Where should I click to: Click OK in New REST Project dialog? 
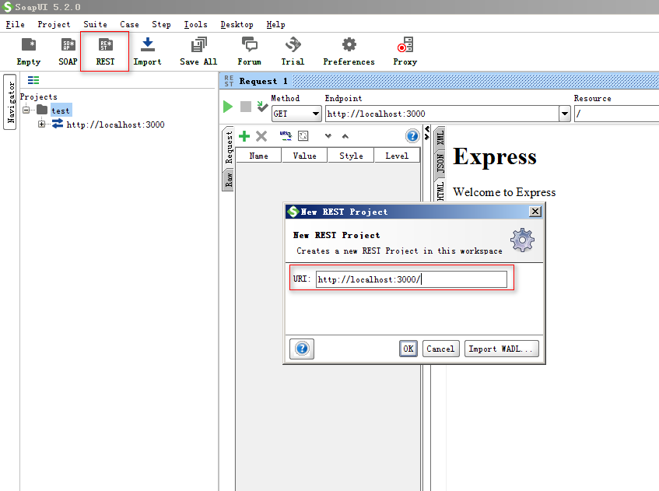pos(408,349)
